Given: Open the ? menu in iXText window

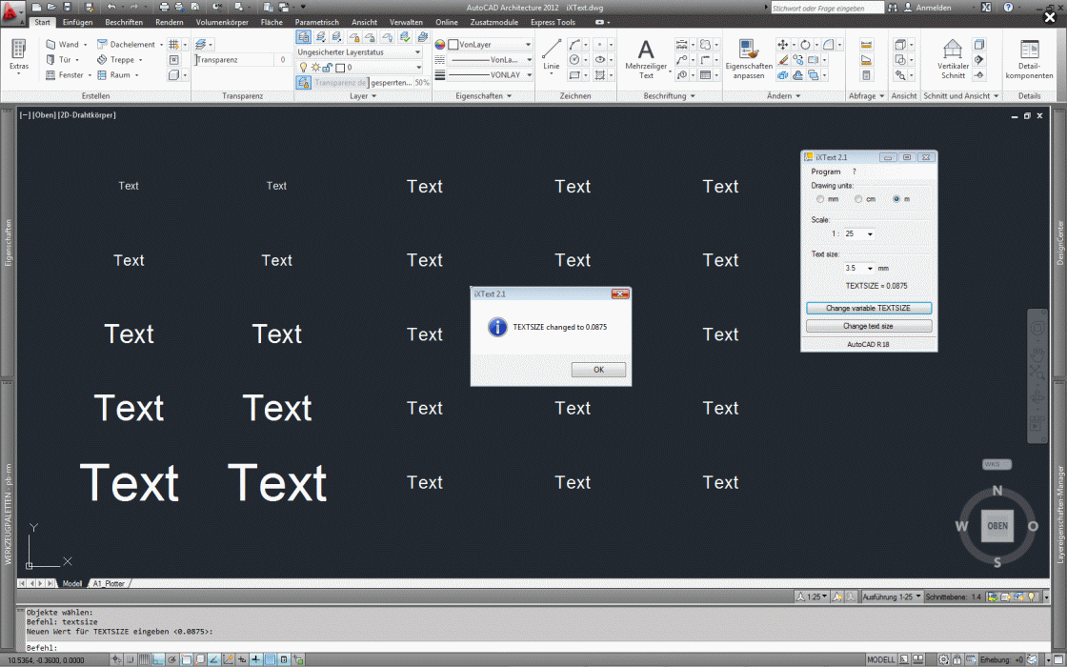Looking at the screenshot, I should (854, 172).
